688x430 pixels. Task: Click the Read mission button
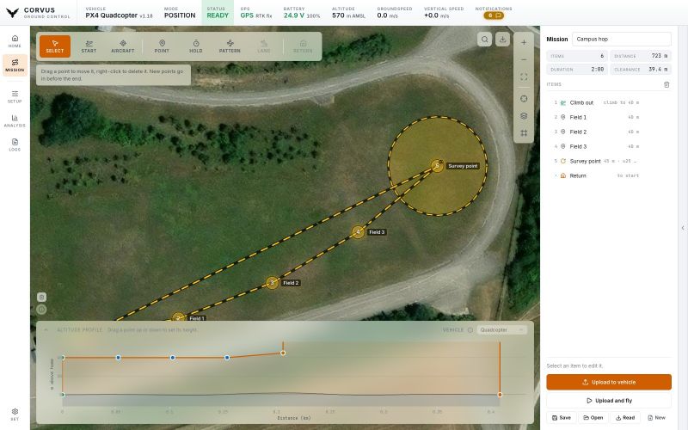625,418
